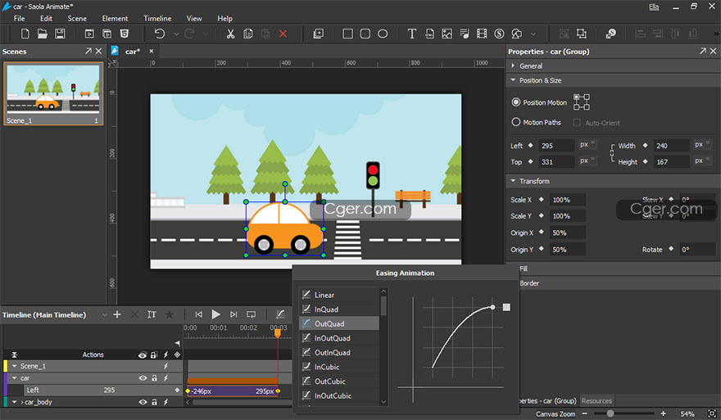Screen dimensions: 721x420
Task: Jump to the timeline end
Action: tap(234, 314)
